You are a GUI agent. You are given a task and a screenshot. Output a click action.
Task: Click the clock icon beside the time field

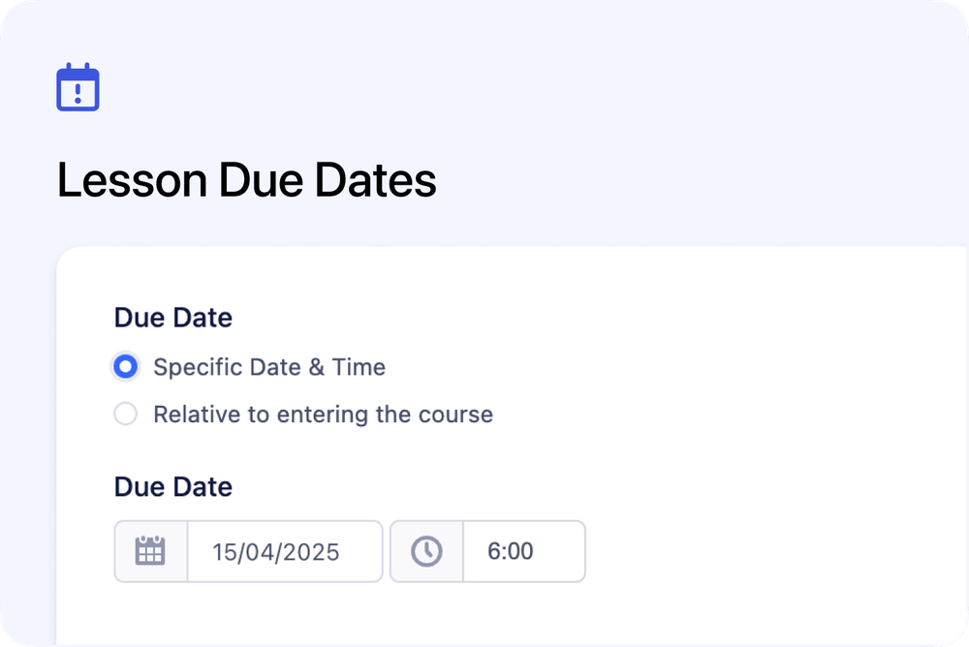click(425, 551)
